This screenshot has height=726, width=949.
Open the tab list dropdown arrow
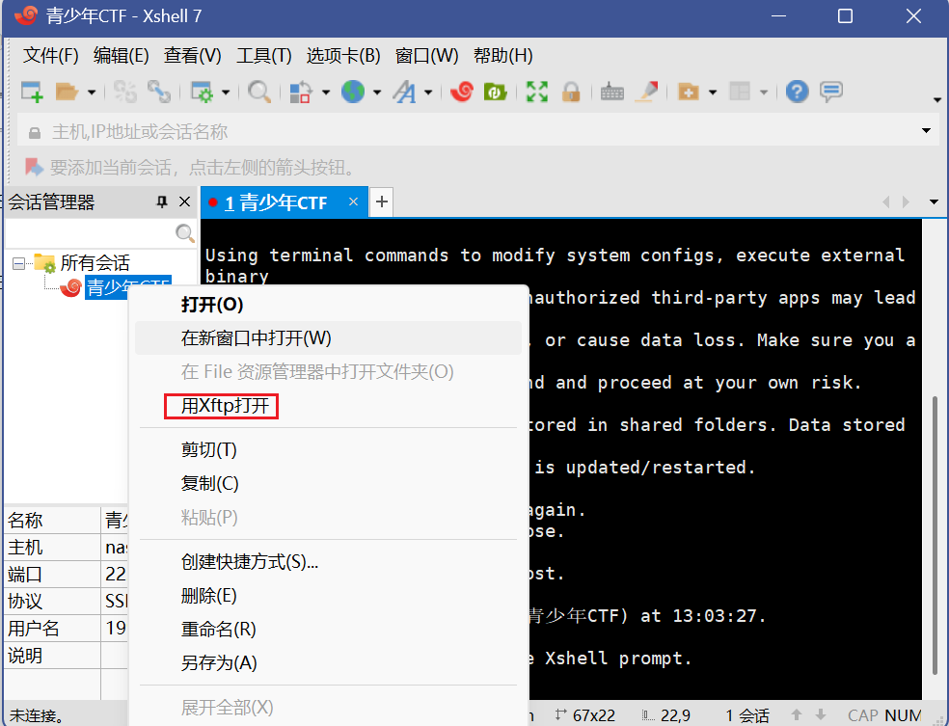tap(933, 202)
